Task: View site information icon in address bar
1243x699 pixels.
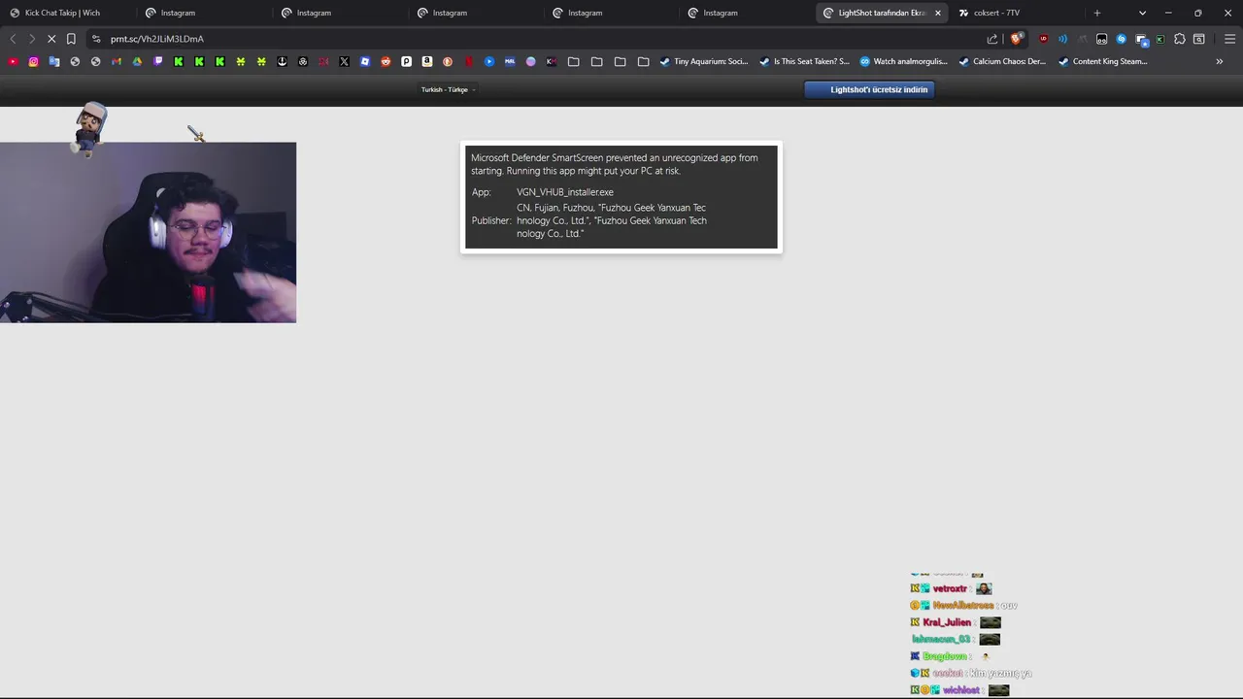Action: click(x=96, y=39)
